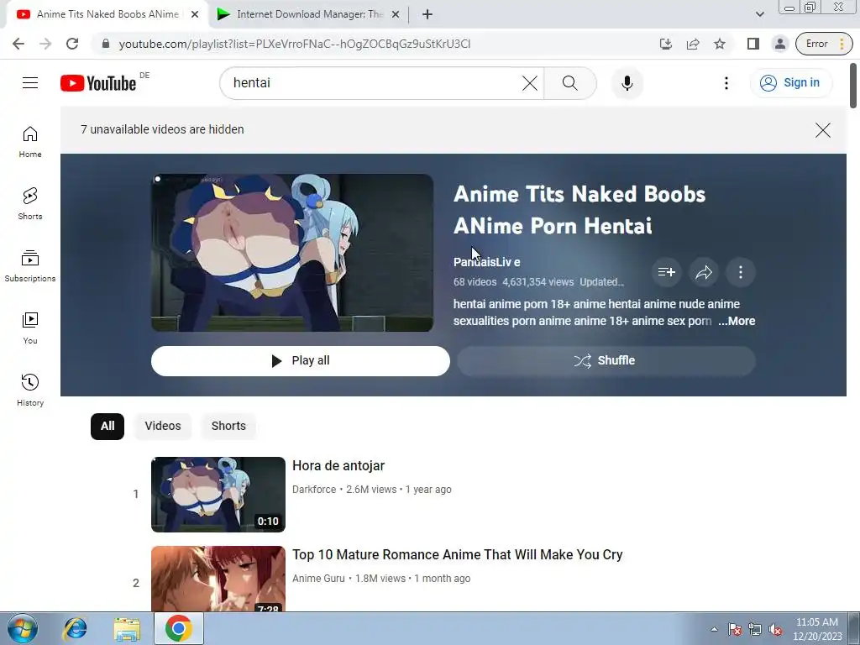The width and height of the screenshot is (860, 645).
Task: Select the Shorts filter chip
Action: (x=228, y=426)
